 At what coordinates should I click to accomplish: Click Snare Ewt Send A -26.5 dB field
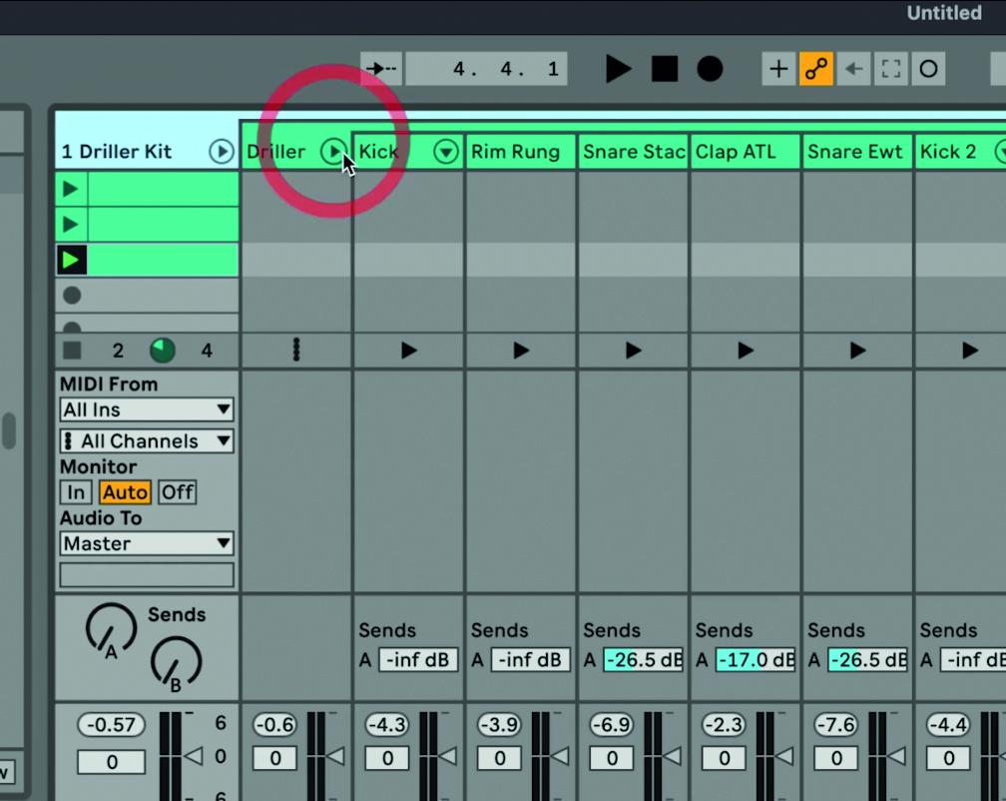pos(867,660)
